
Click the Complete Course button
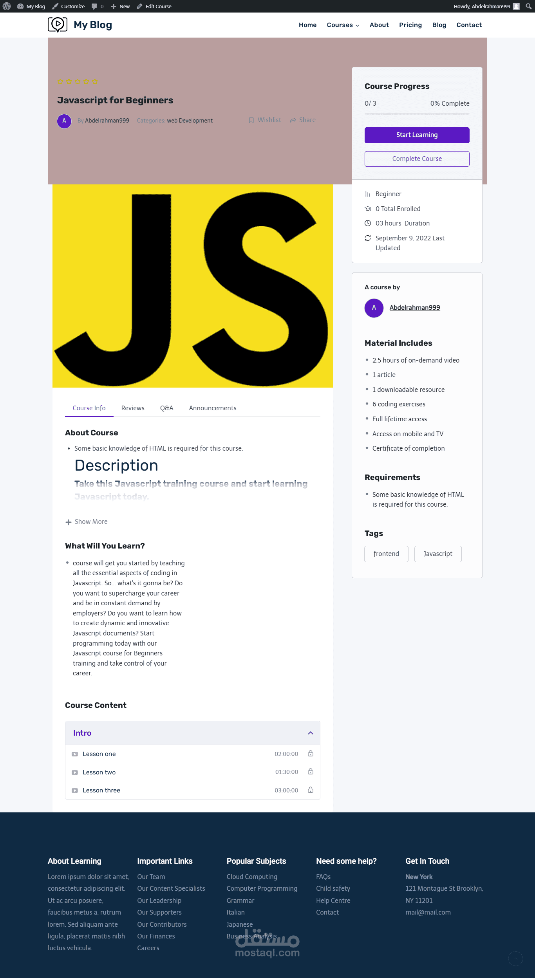pyautogui.click(x=417, y=159)
